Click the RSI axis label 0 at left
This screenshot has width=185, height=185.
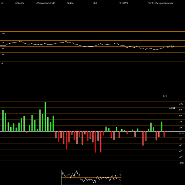coord(2,63)
